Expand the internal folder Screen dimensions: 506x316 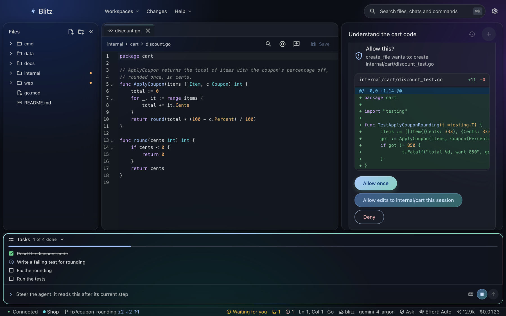[x=11, y=73]
